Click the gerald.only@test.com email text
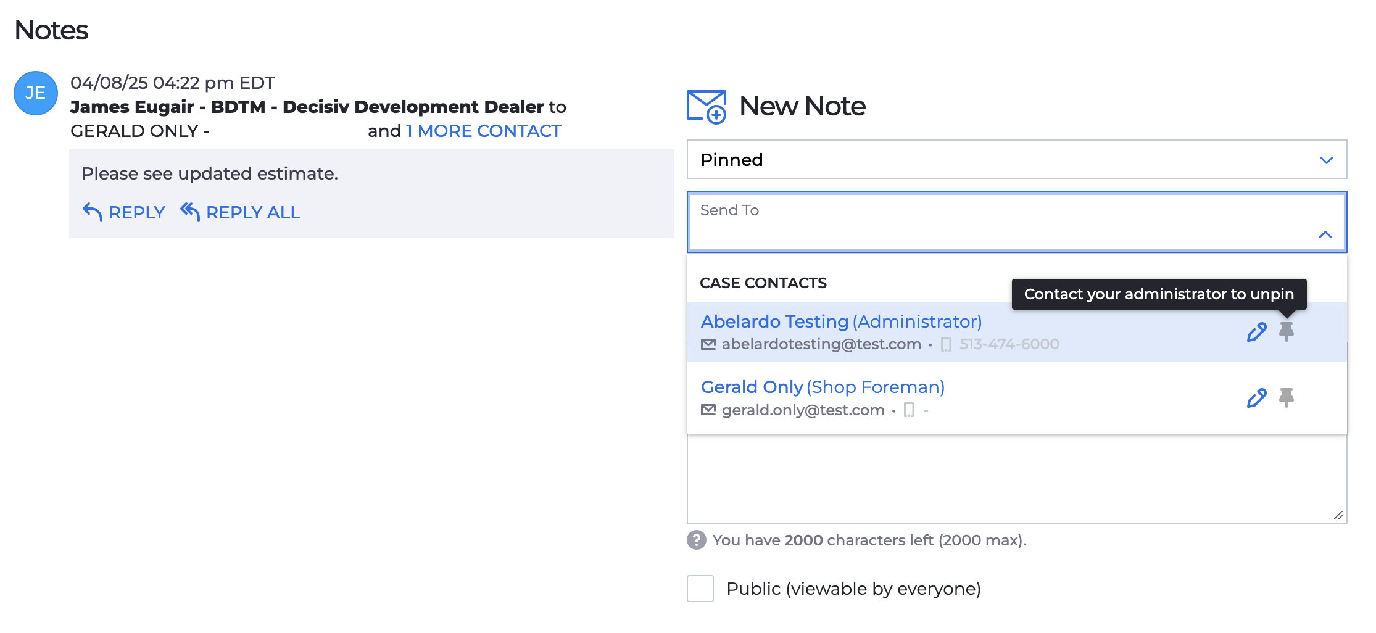This screenshot has height=633, width=1376. [803, 410]
